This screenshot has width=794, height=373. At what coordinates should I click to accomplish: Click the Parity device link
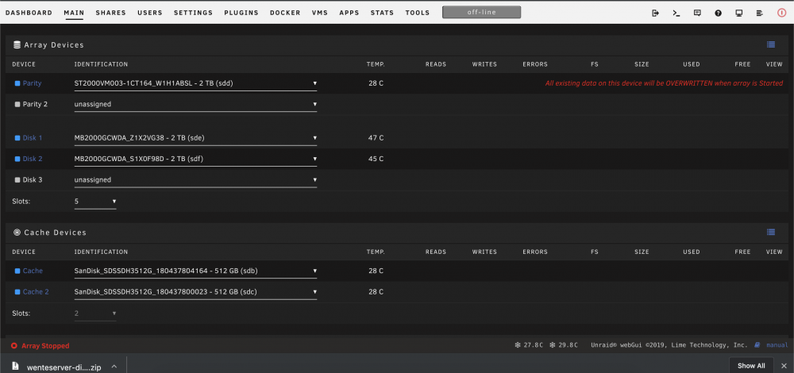[32, 83]
